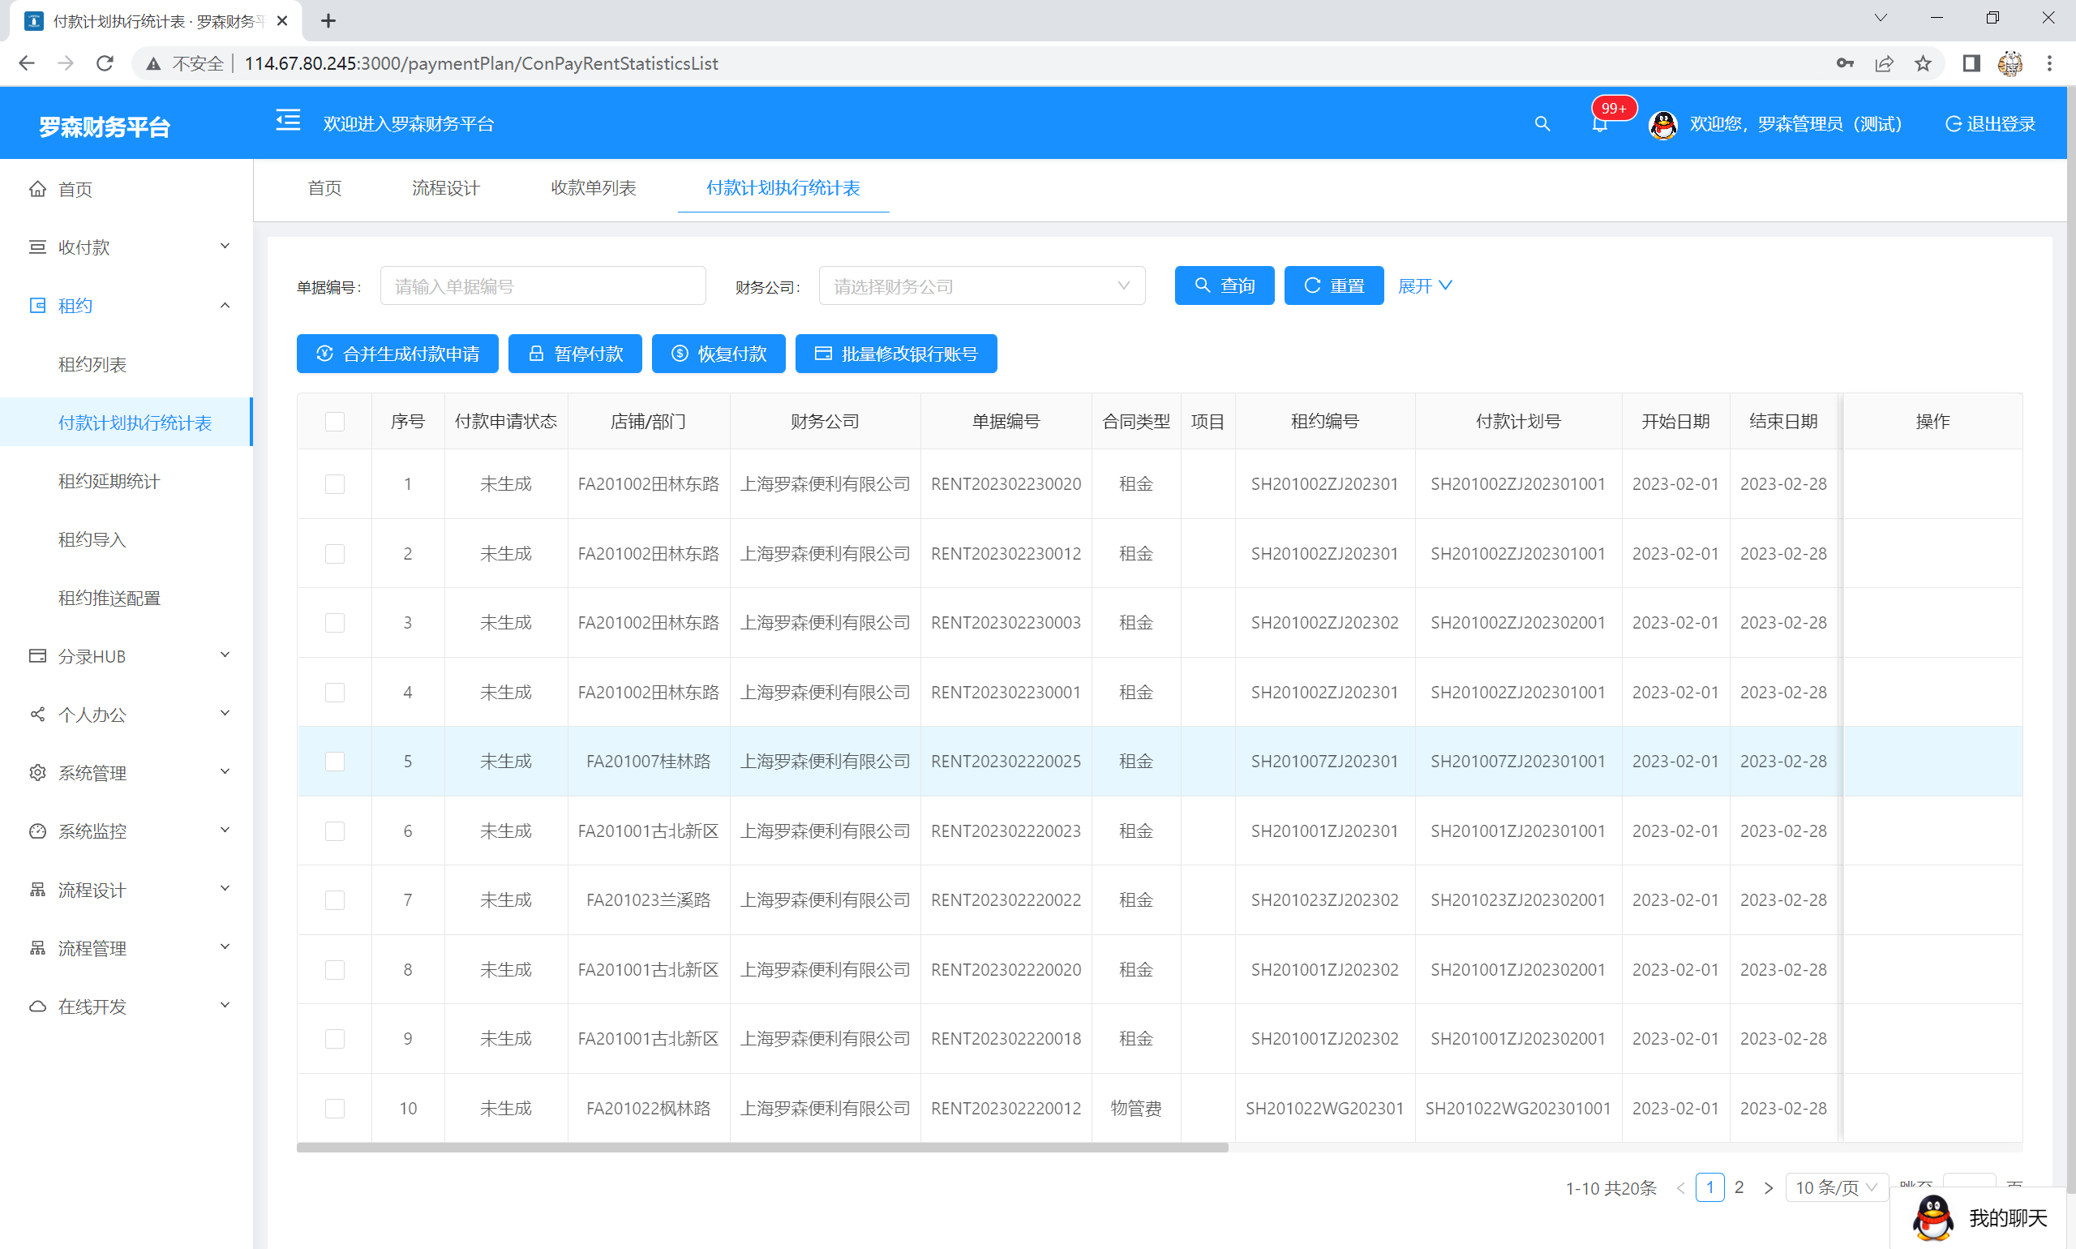The height and width of the screenshot is (1249, 2076).
Task: Close the 付款计划执行统计表 browser tab
Action: pyautogui.click(x=282, y=21)
